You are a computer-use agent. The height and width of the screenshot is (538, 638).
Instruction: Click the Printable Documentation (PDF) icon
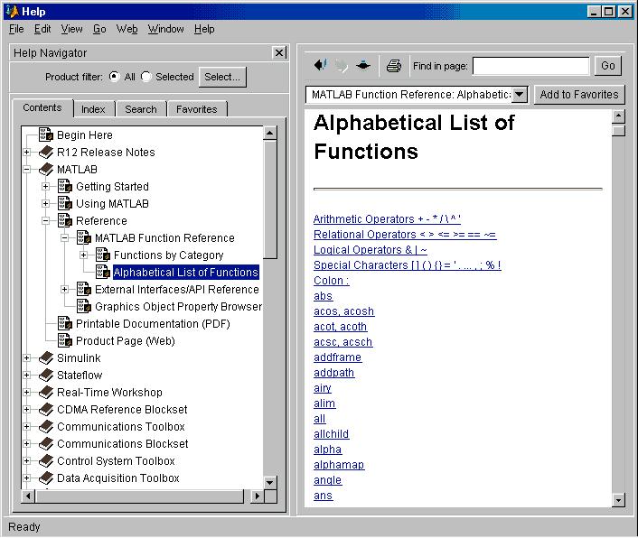tap(65, 323)
